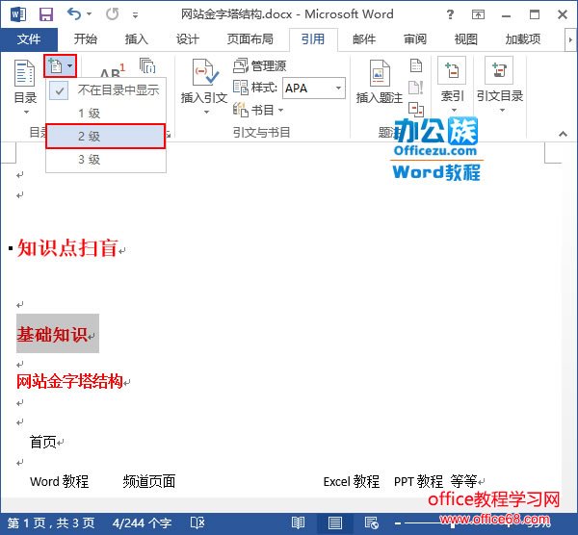Image resolution: width=578 pixels, height=535 pixels.
Task: Switch to Web Layout view
Action: coord(371,522)
